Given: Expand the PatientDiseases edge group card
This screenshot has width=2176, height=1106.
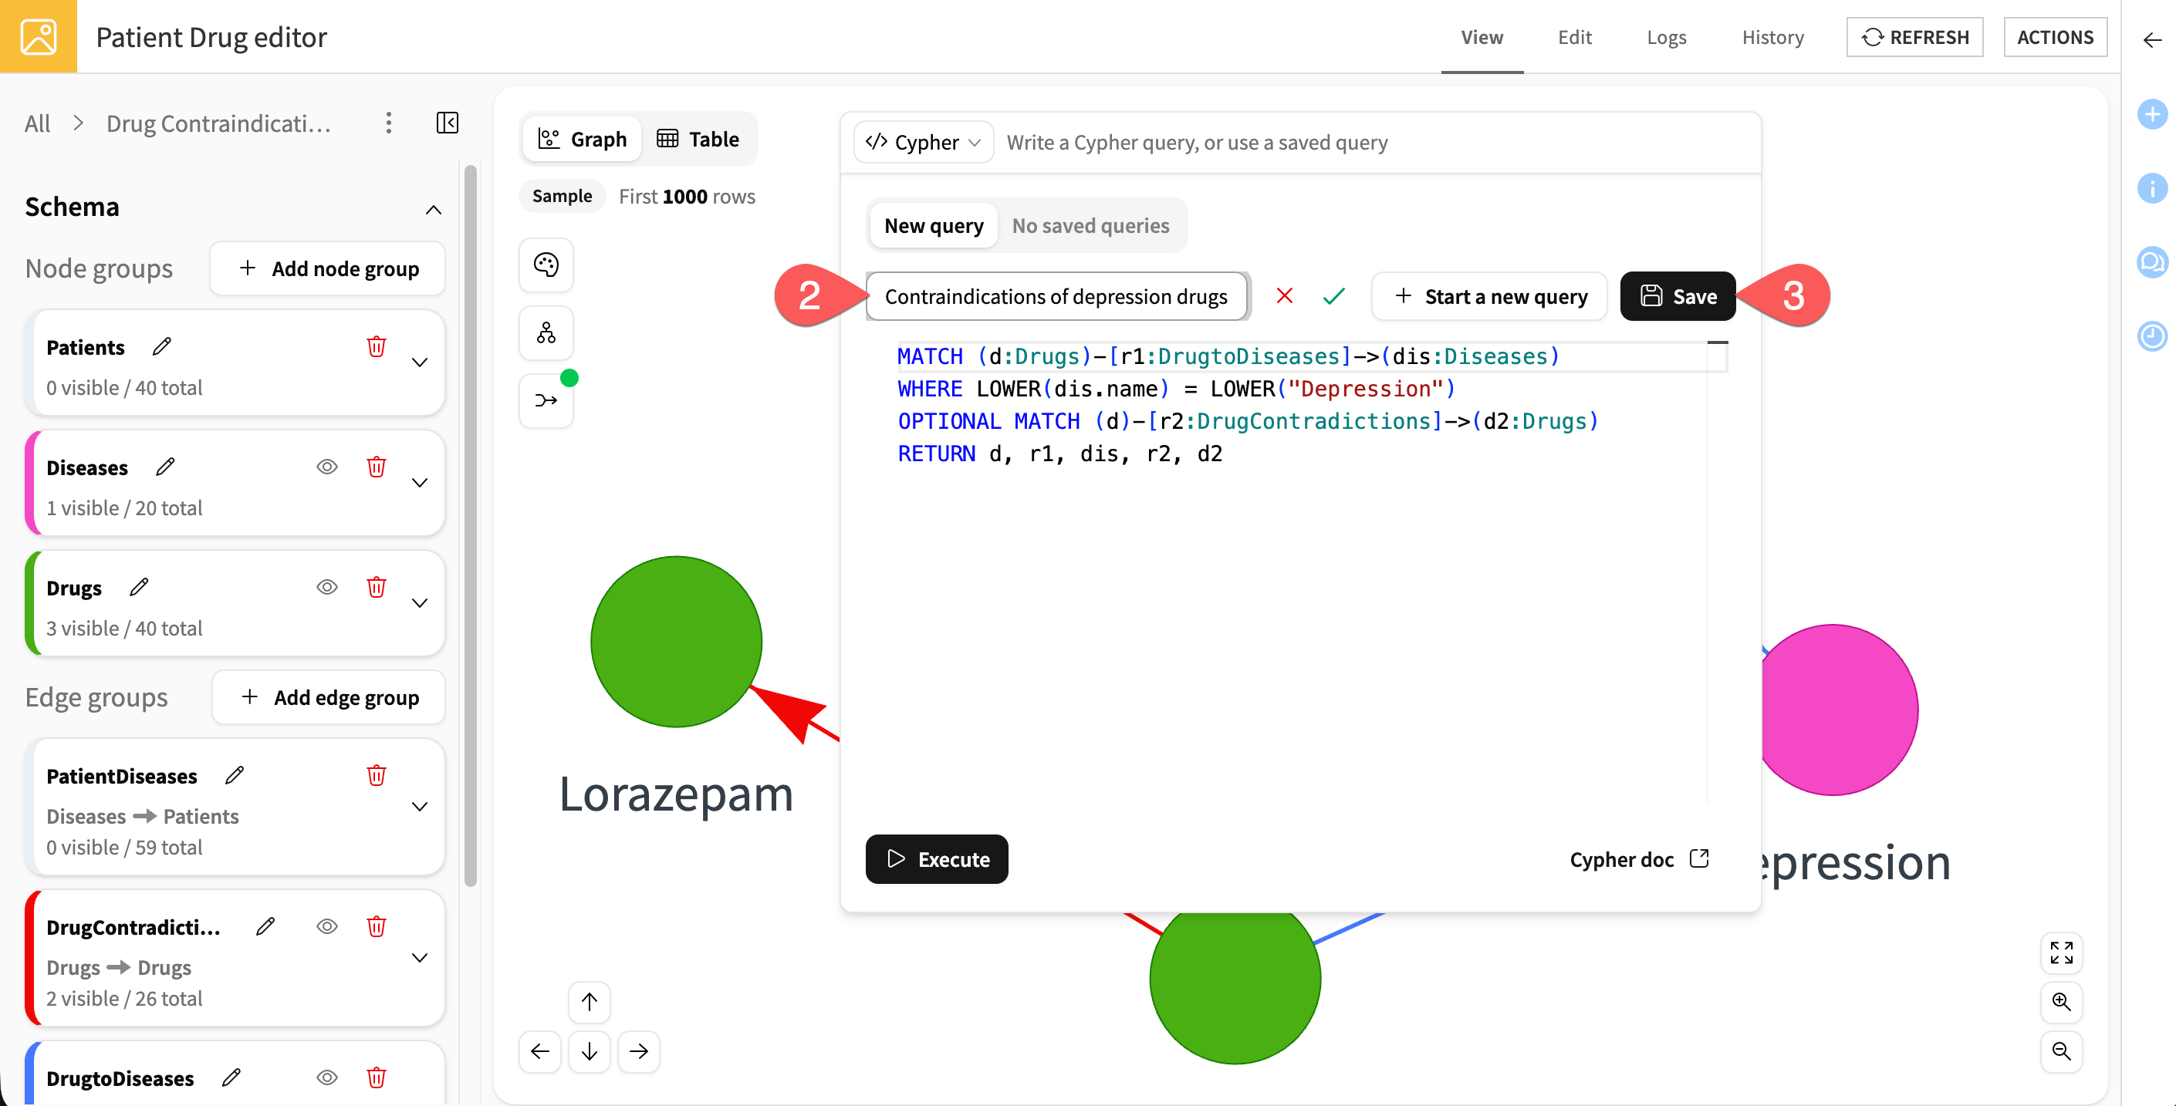Looking at the screenshot, I should (x=420, y=806).
